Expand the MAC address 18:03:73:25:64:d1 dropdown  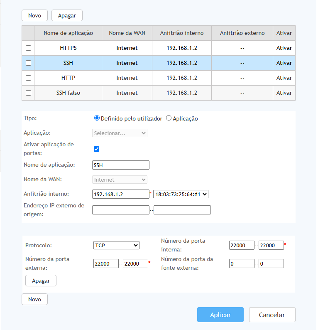point(181,194)
